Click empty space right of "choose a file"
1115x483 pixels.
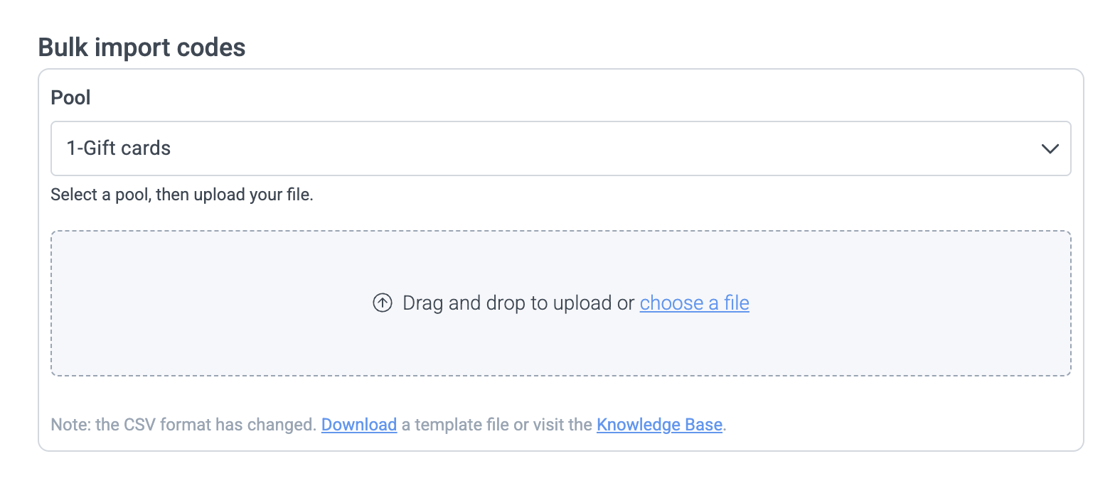point(910,303)
